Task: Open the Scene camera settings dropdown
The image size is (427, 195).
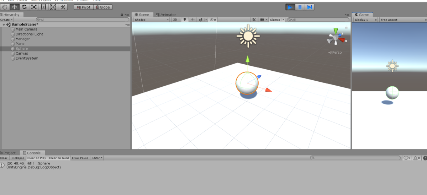Action: (x=263, y=20)
